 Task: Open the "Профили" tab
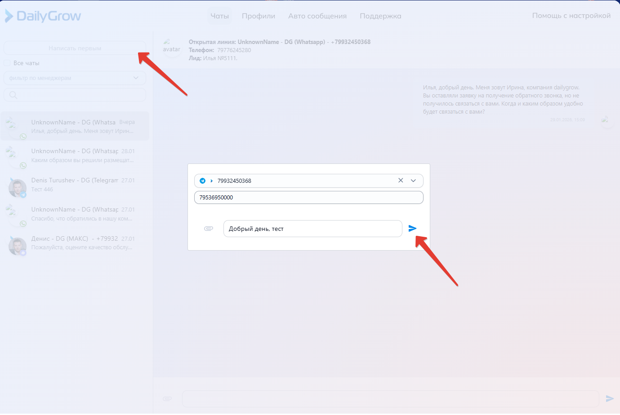click(258, 16)
